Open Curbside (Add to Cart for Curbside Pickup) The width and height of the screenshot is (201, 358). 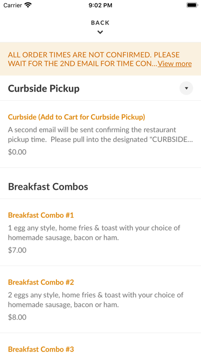76,117
